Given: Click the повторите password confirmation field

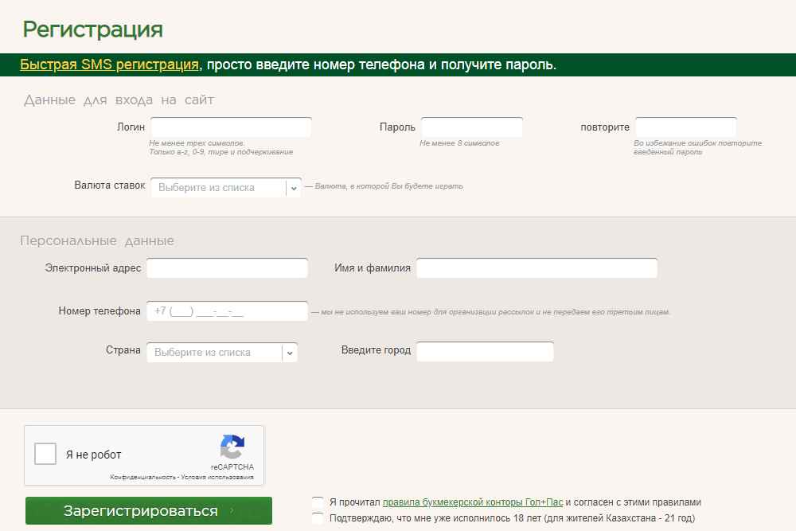Looking at the screenshot, I should pos(685,127).
